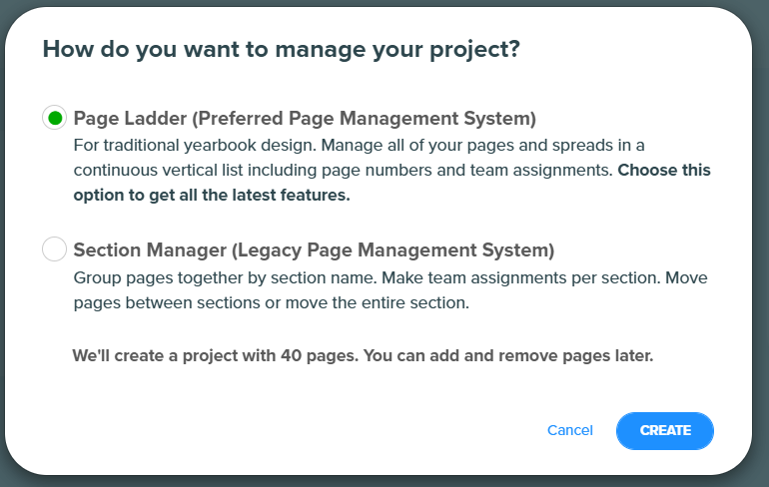
Task: Click the empty circle beside Section Manager
Action: point(55,249)
